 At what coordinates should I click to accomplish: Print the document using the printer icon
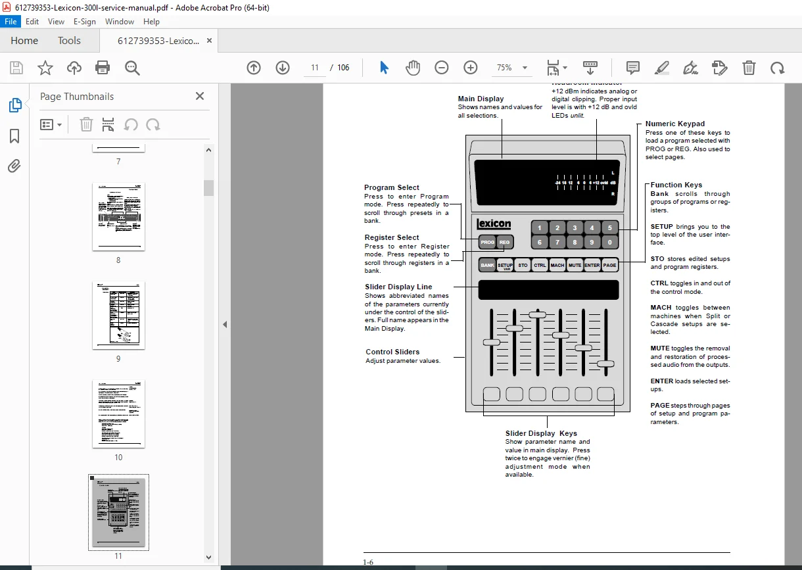103,68
